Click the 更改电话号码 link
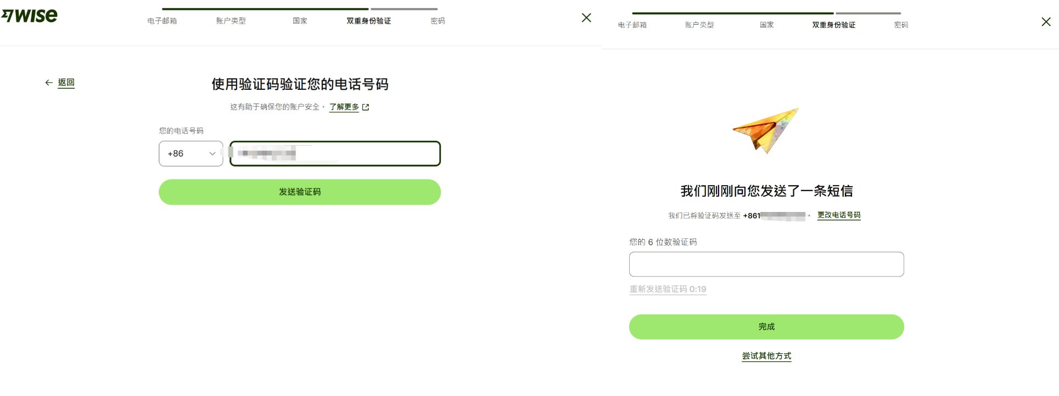 pyautogui.click(x=838, y=216)
